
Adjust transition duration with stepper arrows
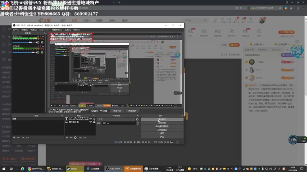pos(138,123)
